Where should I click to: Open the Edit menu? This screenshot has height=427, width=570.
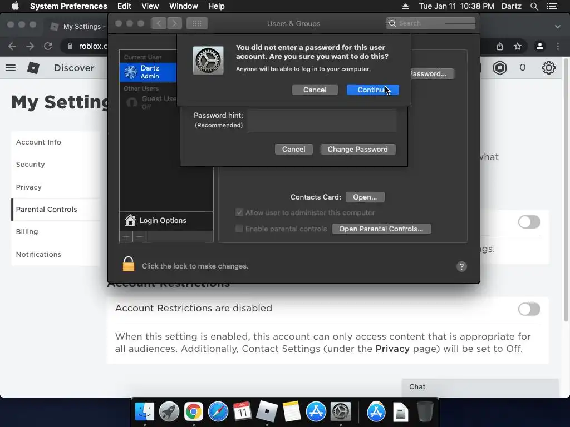124,6
